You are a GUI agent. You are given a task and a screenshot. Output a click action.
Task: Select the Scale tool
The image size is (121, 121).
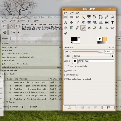tap(89, 22)
